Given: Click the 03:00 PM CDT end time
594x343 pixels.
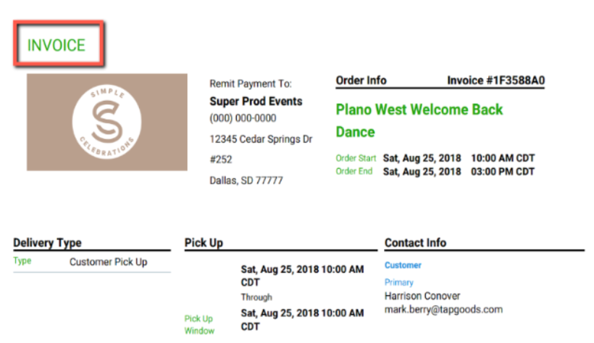Looking at the screenshot, I should tap(503, 172).
